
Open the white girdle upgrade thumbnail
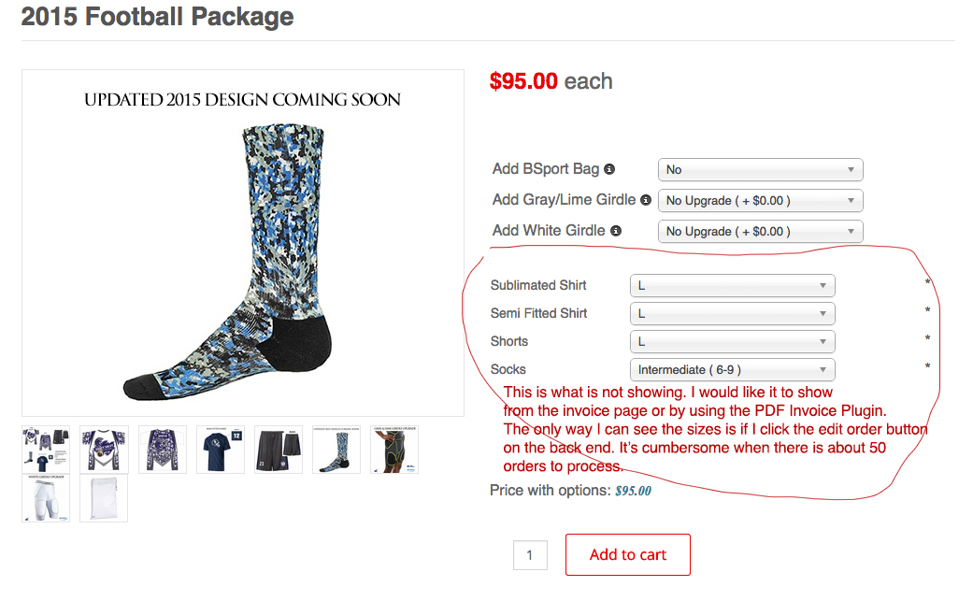tap(46, 498)
